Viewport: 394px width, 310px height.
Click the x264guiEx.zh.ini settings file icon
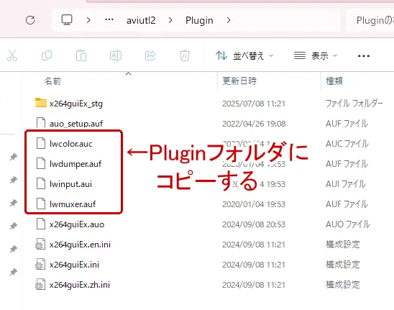(x=40, y=284)
